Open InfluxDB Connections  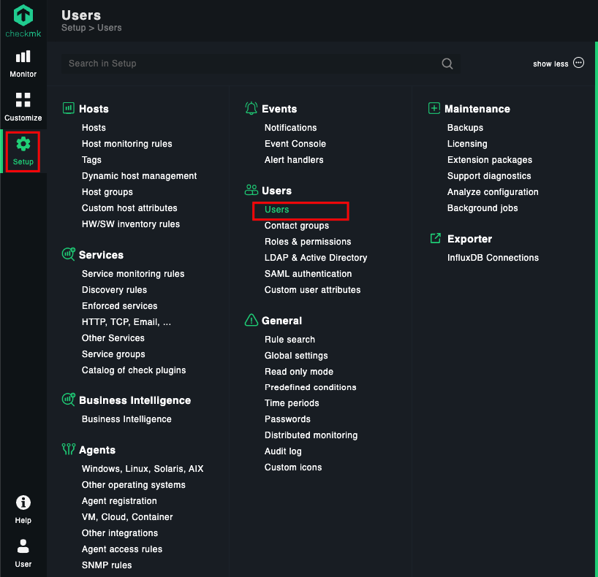(x=493, y=258)
